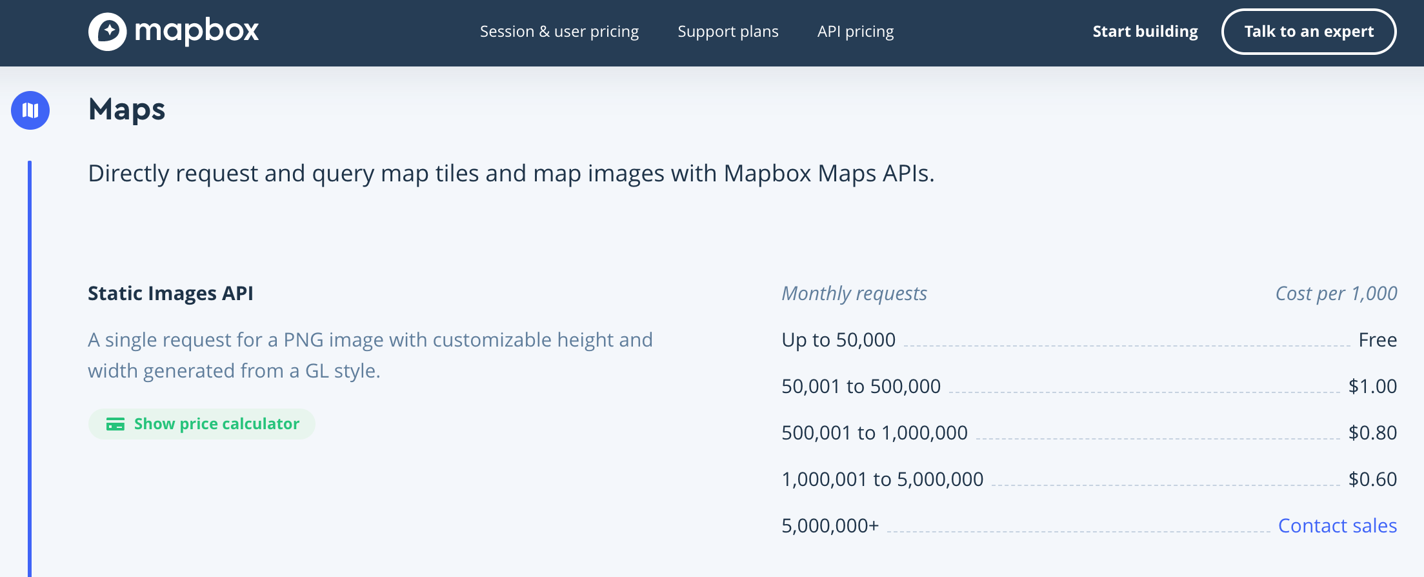
Task: Click the Static Images API title
Action: [x=170, y=294]
